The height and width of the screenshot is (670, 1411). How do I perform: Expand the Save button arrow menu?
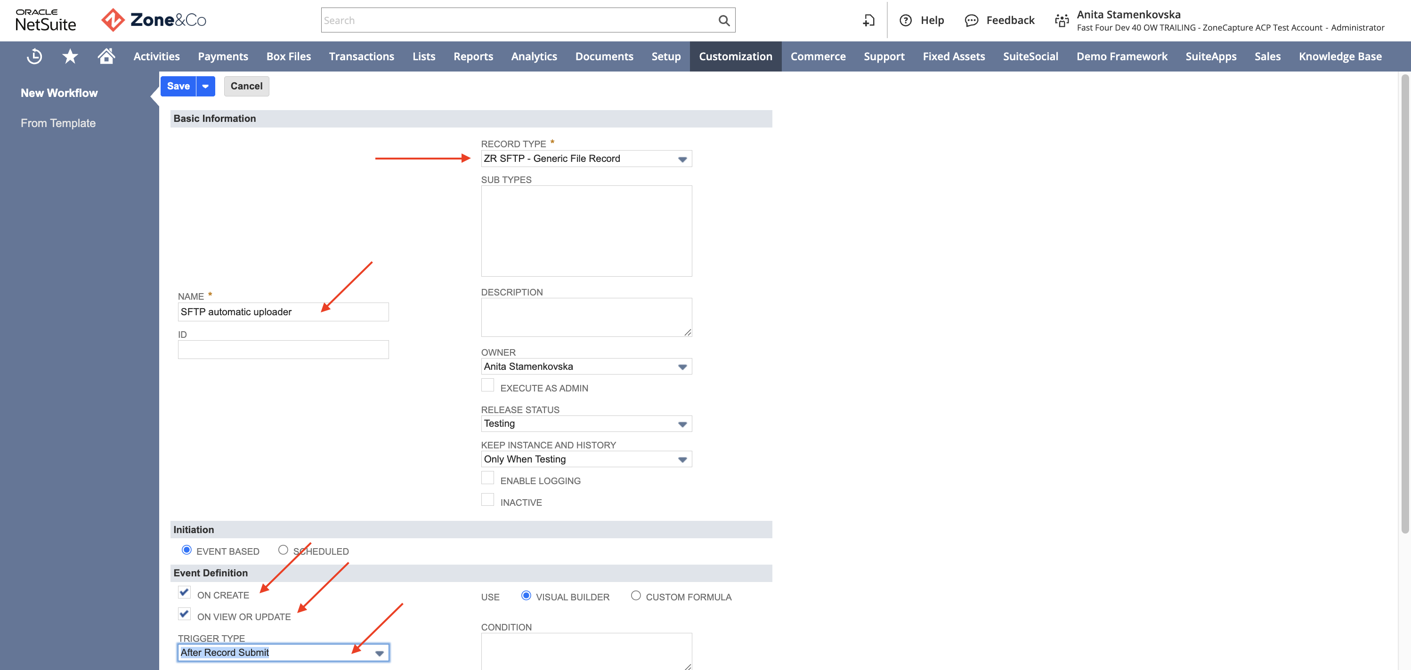pyautogui.click(x=205, y=86)
